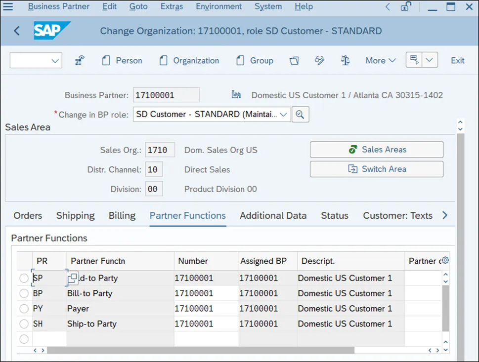The image size is (479, 362).
Task: Click the Ship-to Party partner function cell
Action: coord(120,324)
